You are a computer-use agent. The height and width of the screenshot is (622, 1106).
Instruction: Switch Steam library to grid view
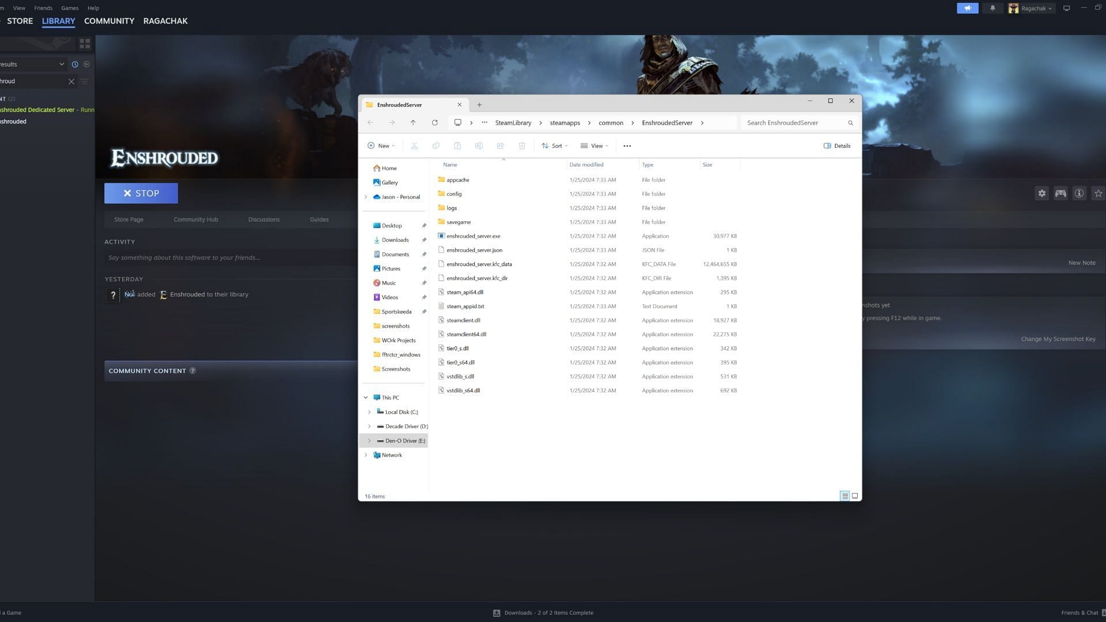coord(85,43)
